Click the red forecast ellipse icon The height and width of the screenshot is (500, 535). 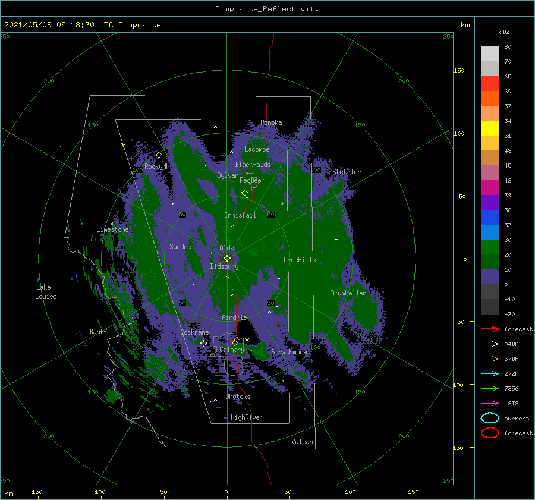click(490, 433)
